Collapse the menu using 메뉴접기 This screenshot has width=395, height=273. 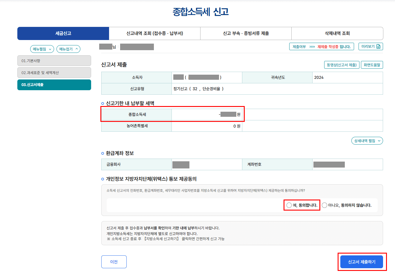pos(68,49)
